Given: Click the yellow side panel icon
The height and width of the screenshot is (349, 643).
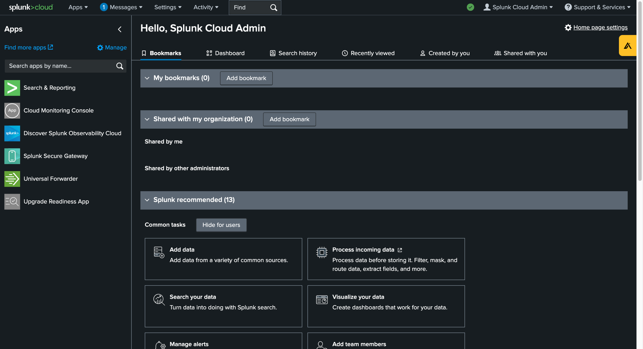Looking at the screenshot, I should (x=627, y=46).
